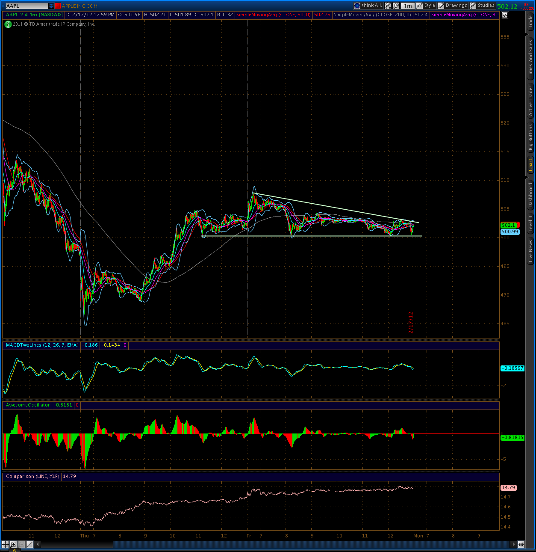Open the Dashboard side tab

pyautogui.click(x=531, y=195)
